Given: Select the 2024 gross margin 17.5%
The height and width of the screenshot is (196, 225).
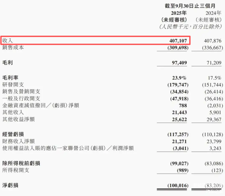Looking at the screenshot, I should coord(214,78).
